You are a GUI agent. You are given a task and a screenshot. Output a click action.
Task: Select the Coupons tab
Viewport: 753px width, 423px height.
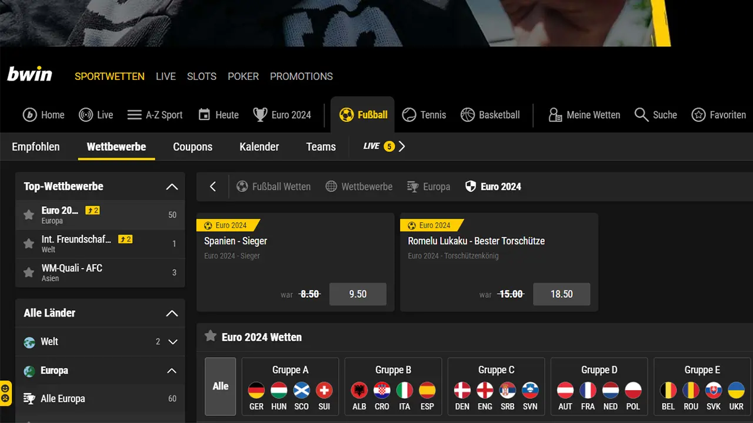point(192,147)
